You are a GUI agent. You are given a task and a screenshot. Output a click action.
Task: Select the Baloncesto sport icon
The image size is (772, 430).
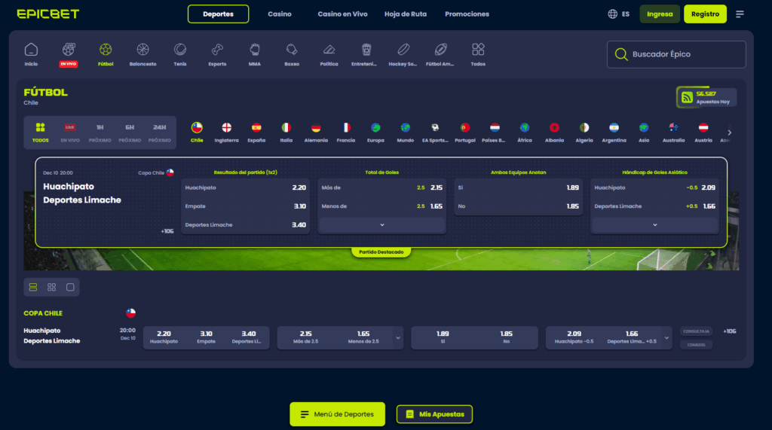[x=142, y=55]
